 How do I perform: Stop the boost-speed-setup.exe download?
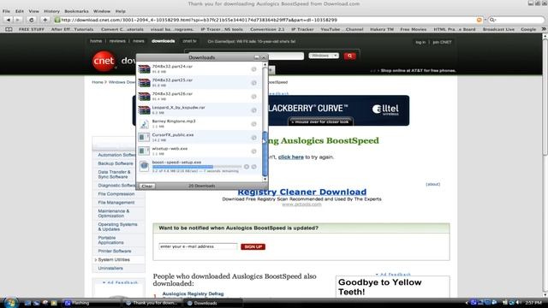coord(247,167)
